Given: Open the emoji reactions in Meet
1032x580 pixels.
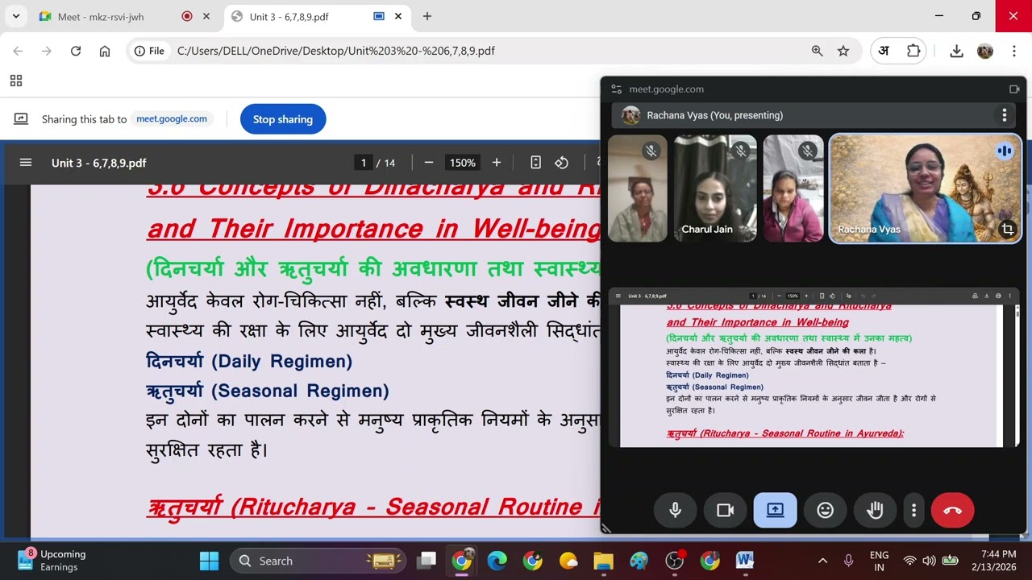Looking at the screenshot, I should tap(825, 510).
